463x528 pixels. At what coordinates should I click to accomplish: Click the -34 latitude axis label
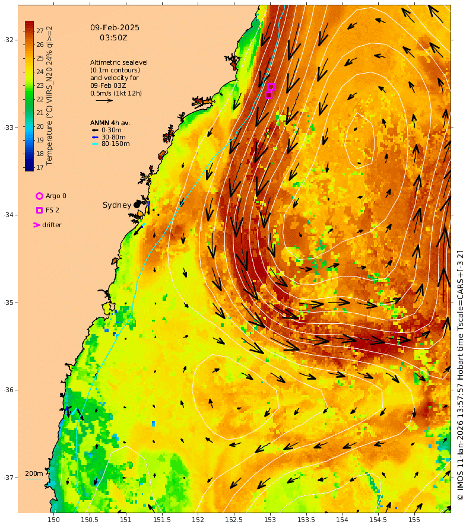9,215
